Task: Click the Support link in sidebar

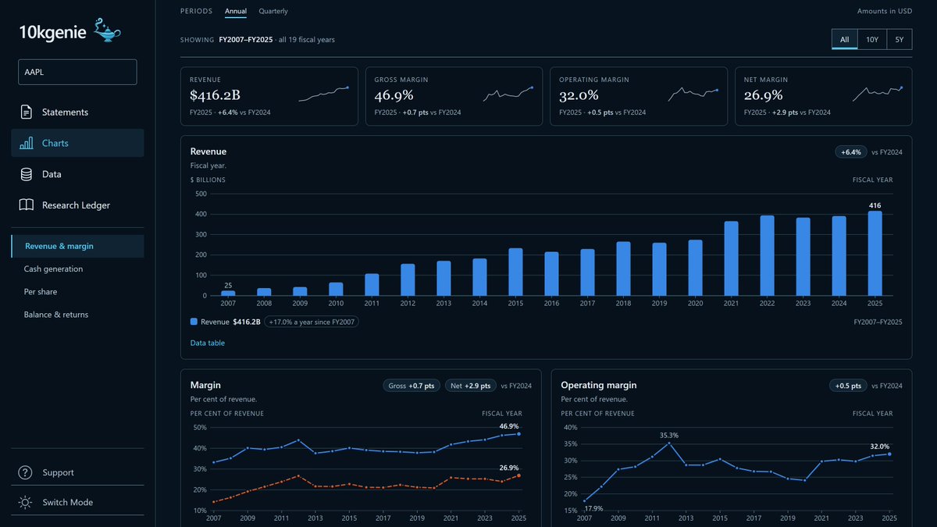Action: pyautogui.click(x=77, y=472)
